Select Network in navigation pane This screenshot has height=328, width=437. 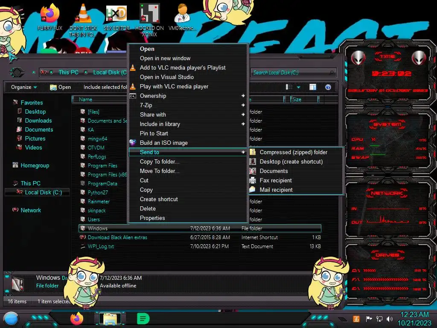pos(31,210)
